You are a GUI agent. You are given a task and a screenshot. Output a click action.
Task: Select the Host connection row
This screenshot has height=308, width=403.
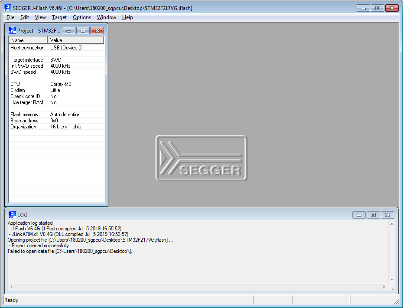(x=56, y=48)
